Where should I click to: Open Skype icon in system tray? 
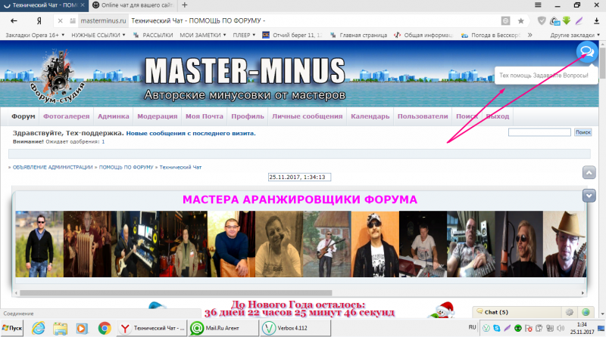pos(497,328)
